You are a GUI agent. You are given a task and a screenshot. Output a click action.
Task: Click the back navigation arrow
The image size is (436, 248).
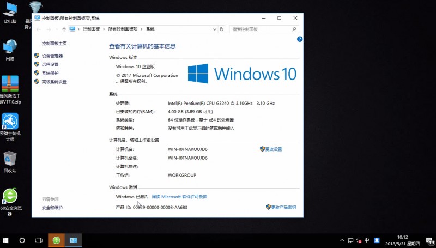39,29
